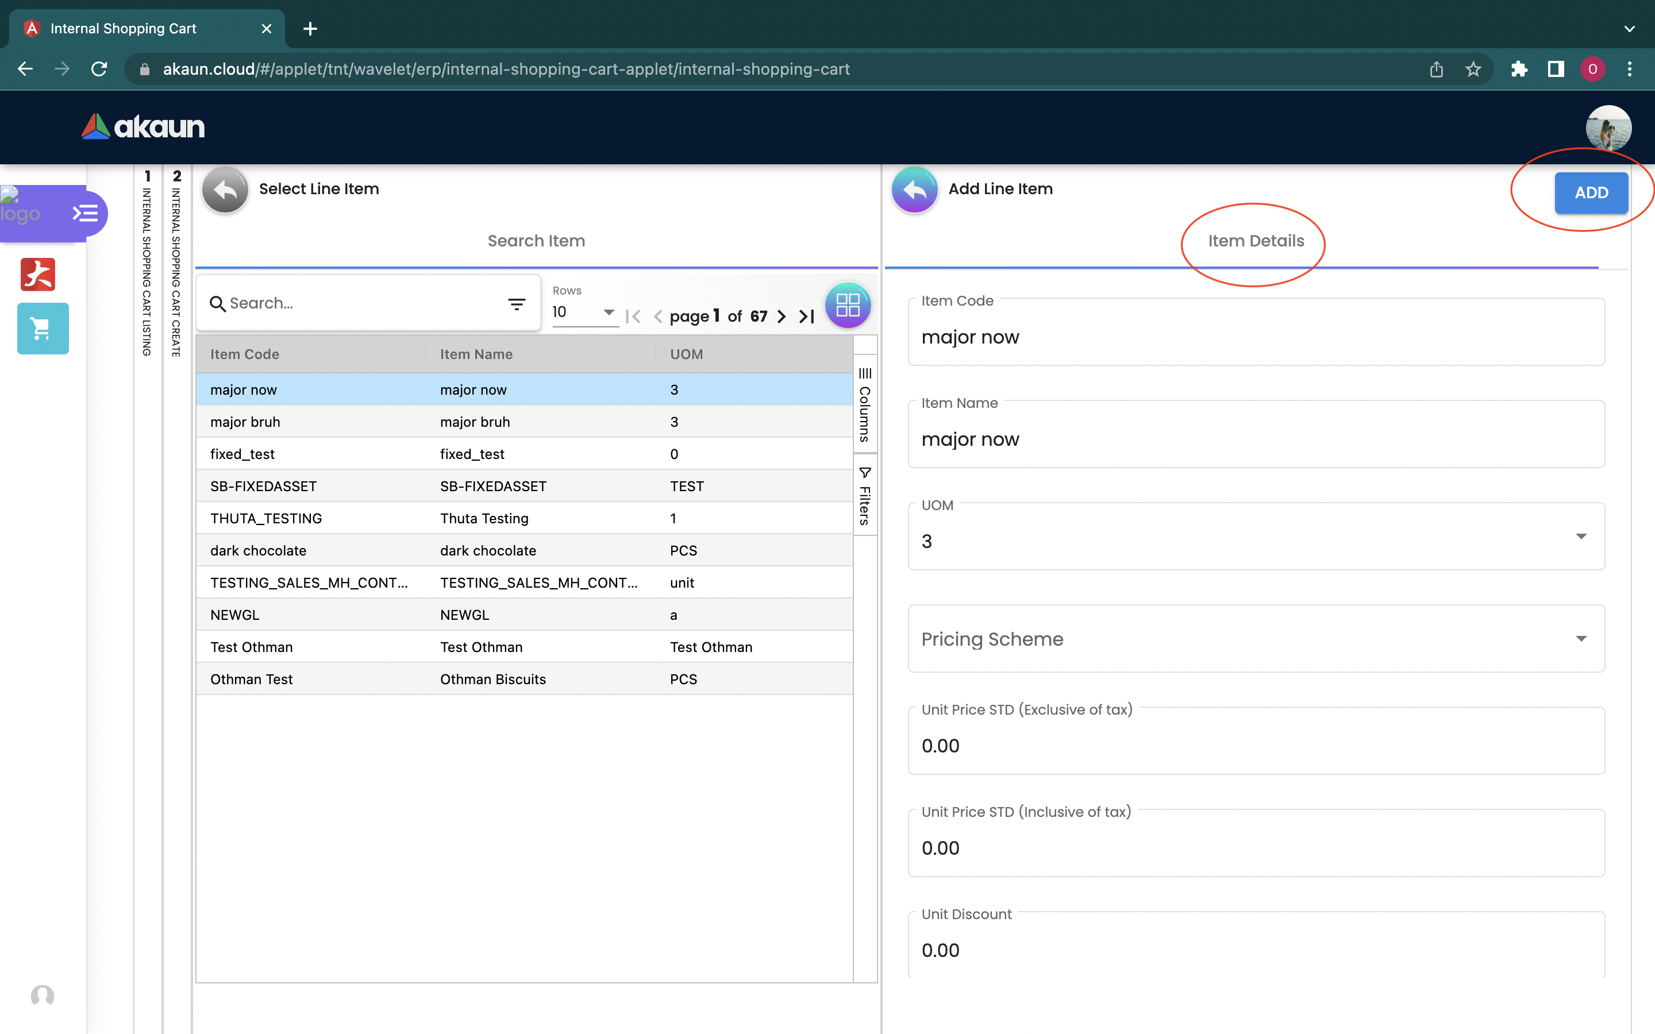Open the Filters side panel
This screenshot has width=1655, height=1034.
(x=864, y=496)
